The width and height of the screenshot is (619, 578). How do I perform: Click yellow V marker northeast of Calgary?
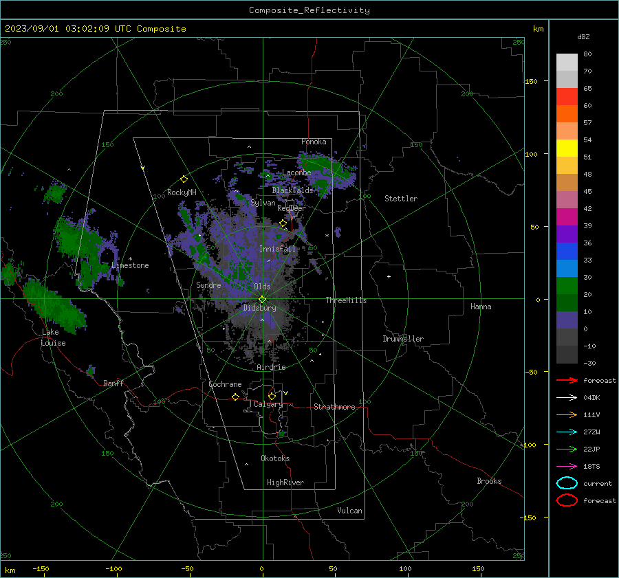(286, 393)
